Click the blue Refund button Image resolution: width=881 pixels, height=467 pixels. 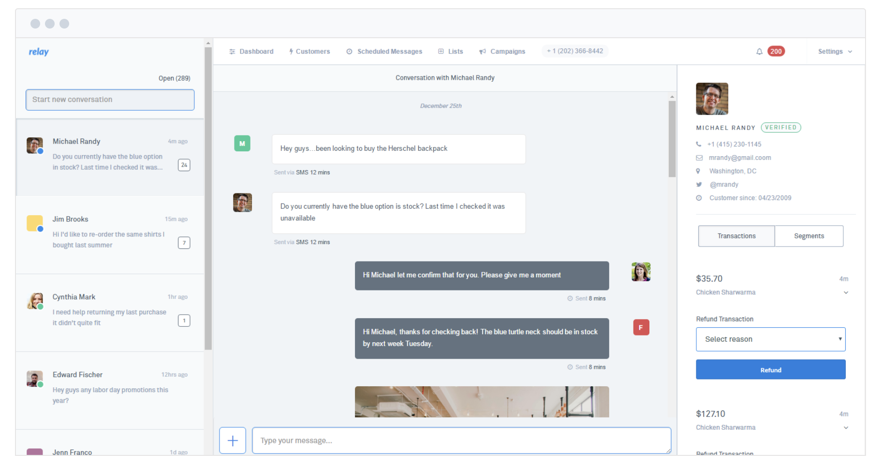(x=771, y=370)
